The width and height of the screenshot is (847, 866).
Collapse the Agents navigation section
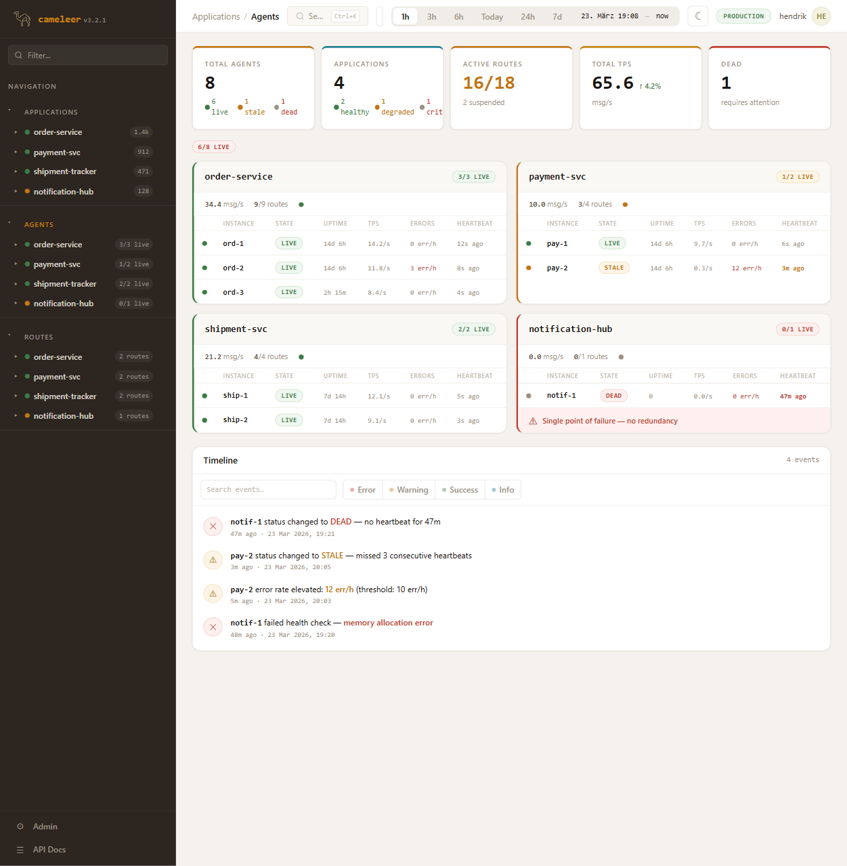9,224
